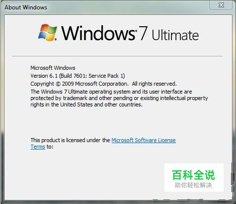
Task: Select the Version 6.1 Build 7601 line
Action: [78, 76]
